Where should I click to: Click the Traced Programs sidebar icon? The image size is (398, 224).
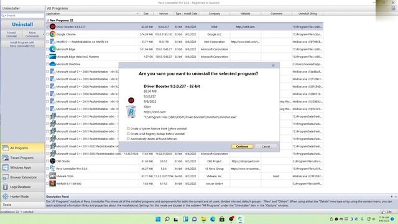(x=6, y=157)
